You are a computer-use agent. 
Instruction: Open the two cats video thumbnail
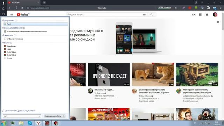pyautogui.click(x=153, y=75)
